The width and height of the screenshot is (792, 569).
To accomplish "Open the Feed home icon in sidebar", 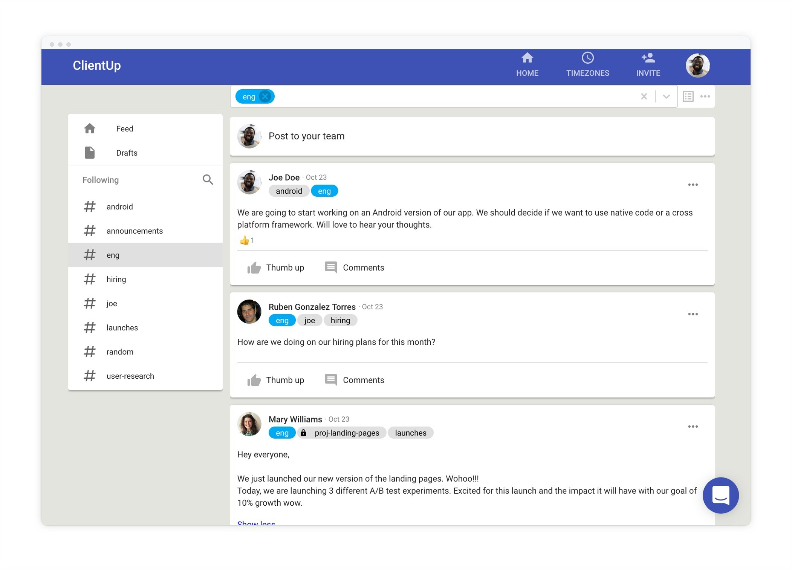I will click(90, 128).
